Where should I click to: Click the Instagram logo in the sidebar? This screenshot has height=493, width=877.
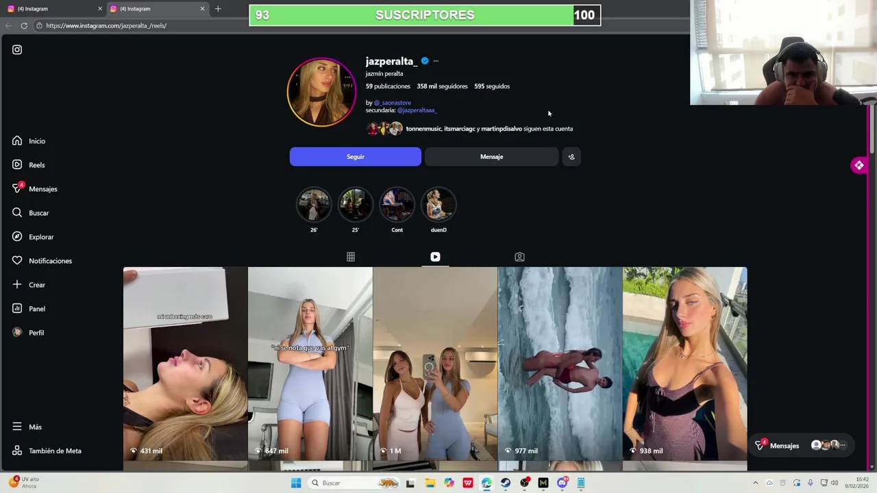click(17, 49)
